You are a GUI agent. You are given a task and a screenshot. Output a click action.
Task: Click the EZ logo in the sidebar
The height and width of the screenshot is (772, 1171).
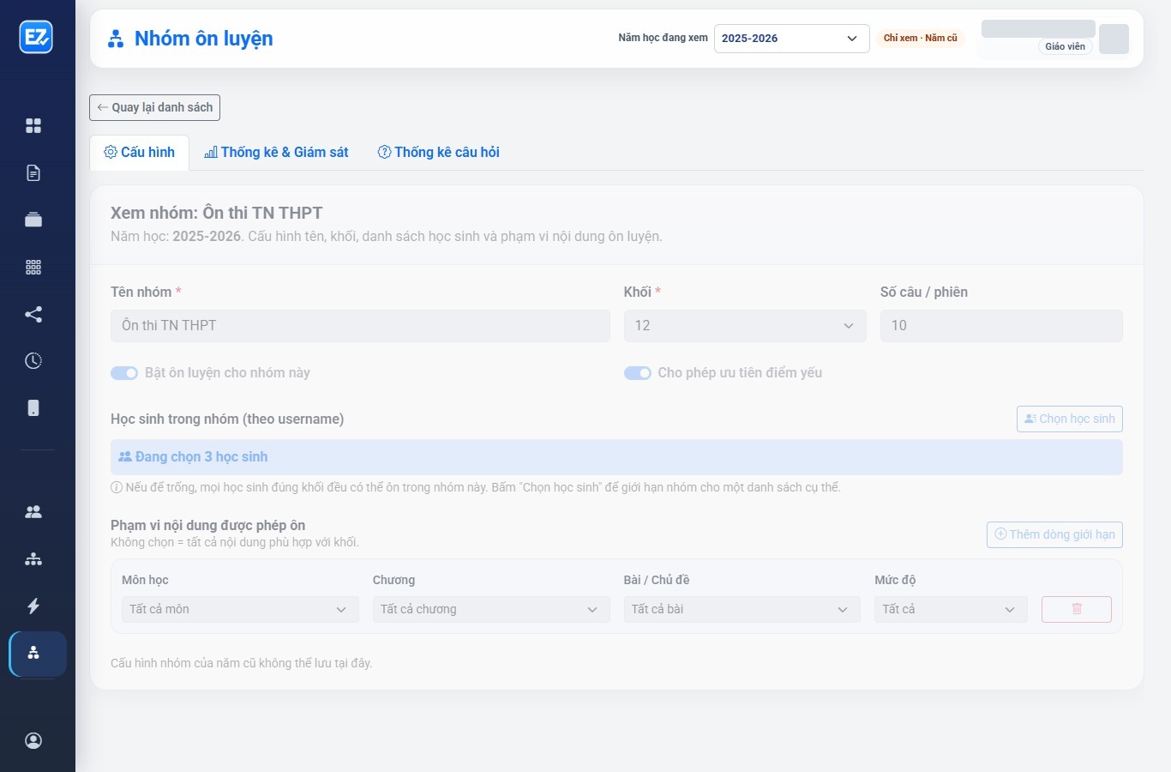pos(36,37)
